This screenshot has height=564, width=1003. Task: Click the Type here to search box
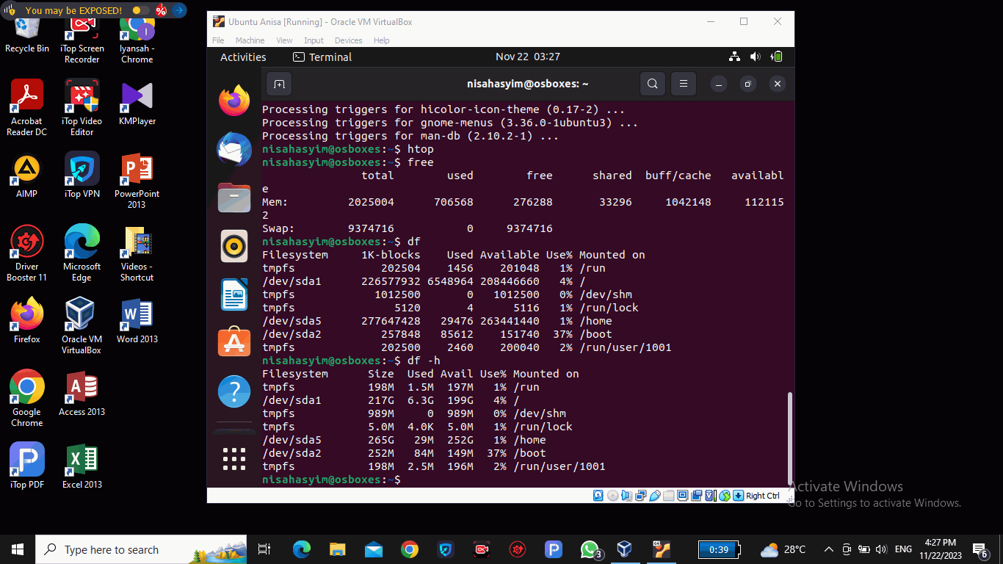pos(142,549)
